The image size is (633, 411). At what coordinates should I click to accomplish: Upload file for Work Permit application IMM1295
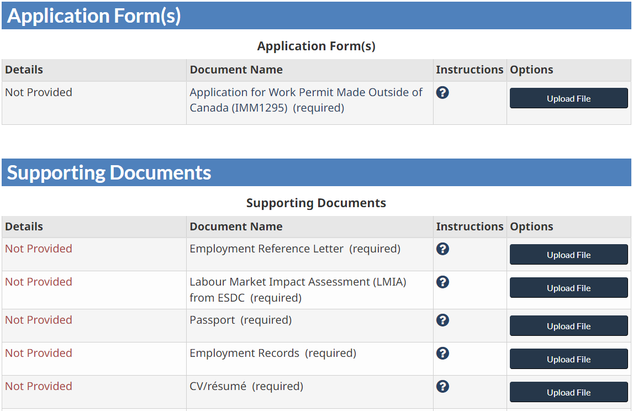pyautogui.click(x=568, y=98)
